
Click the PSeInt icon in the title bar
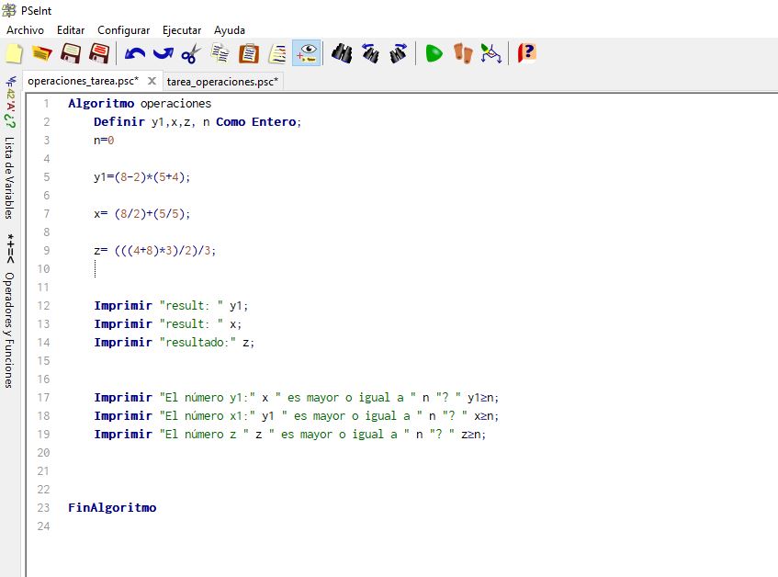[x=9, y=10]
